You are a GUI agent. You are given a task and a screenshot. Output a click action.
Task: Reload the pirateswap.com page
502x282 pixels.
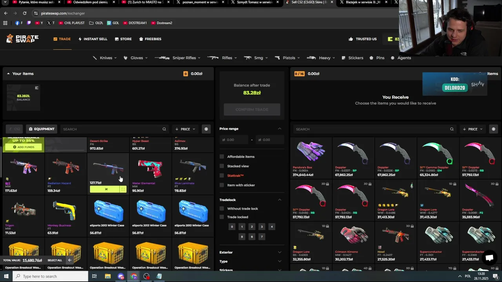pos(24,13)
